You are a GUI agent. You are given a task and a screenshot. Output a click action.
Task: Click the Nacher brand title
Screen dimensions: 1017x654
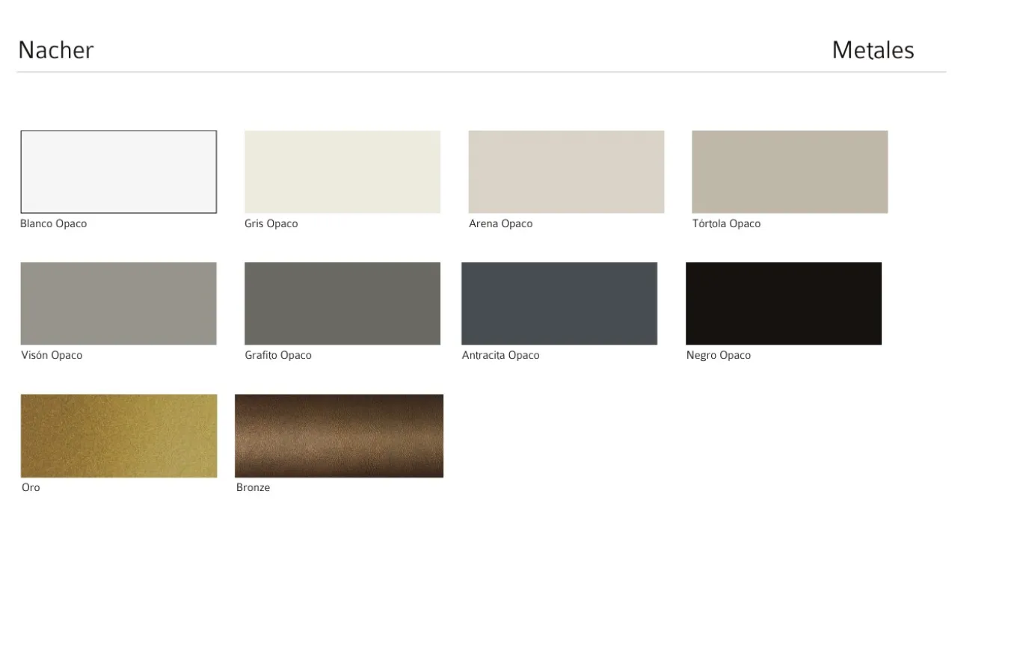pyautogui.click(x=55, y=50)
